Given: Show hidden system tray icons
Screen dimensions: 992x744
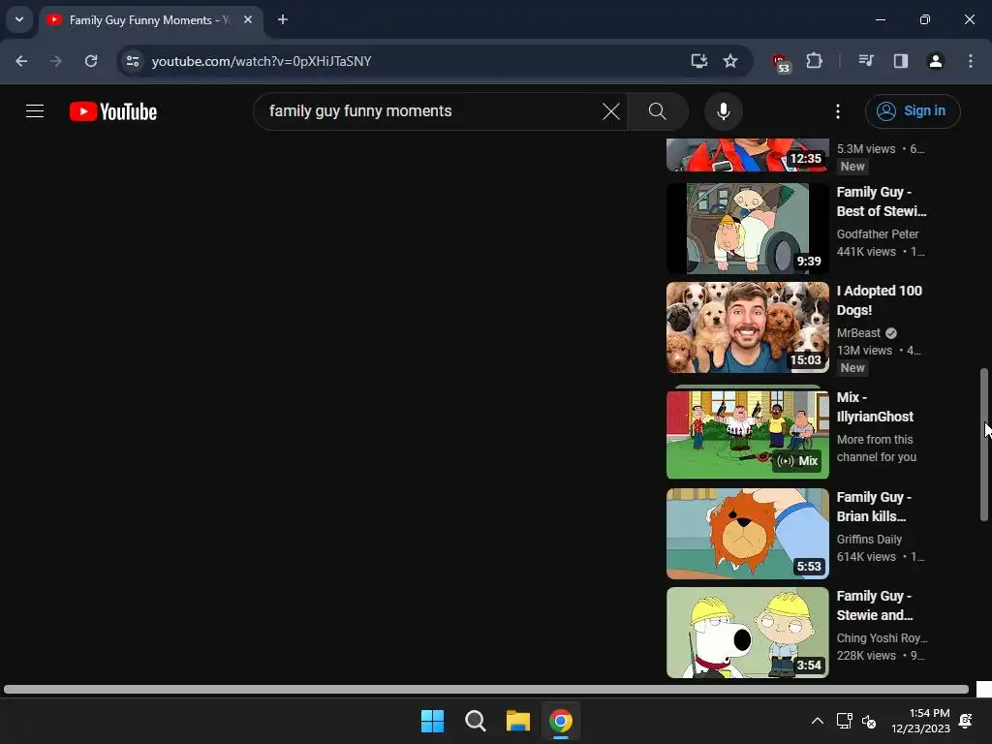Looking at the screenshot, I should coord(818,721).
